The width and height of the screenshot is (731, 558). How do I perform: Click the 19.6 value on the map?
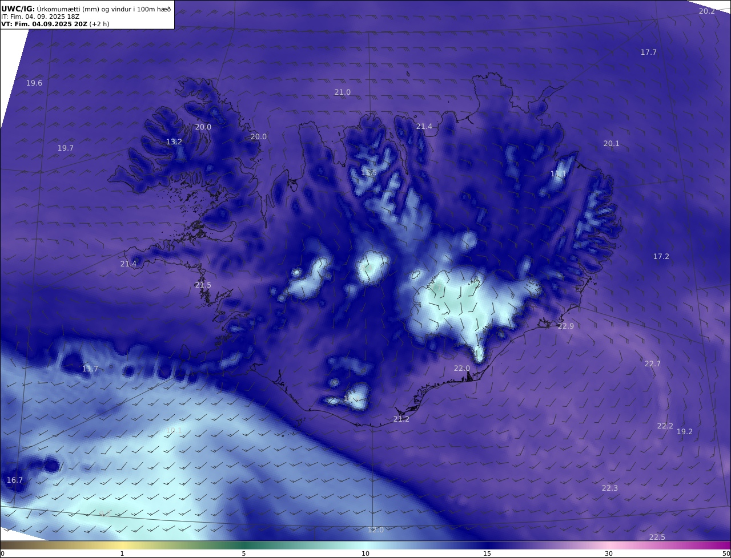pyautogui.click(x=34, y=83)
